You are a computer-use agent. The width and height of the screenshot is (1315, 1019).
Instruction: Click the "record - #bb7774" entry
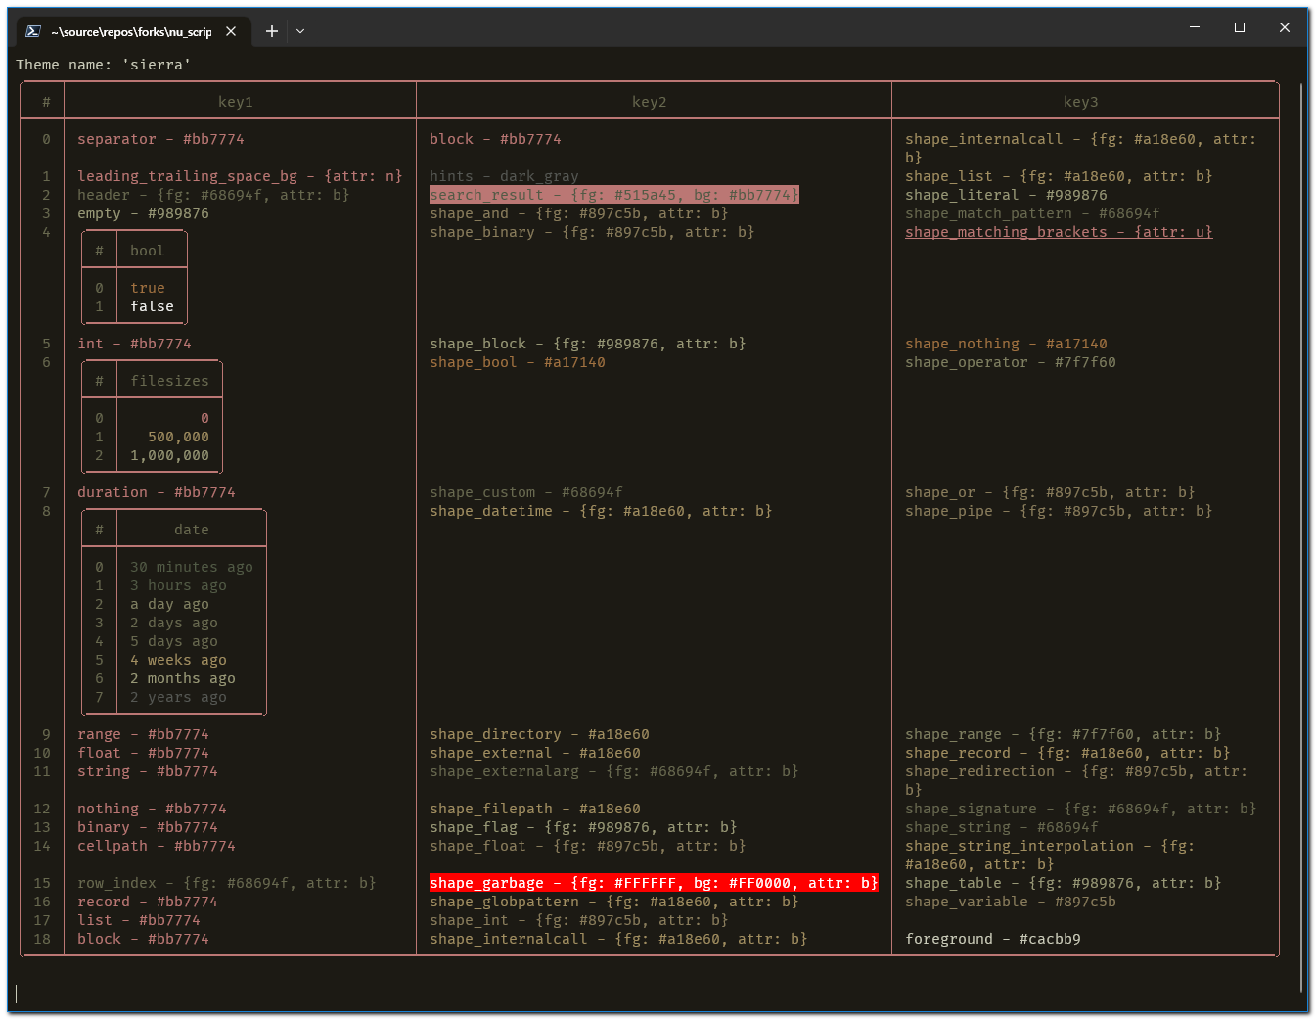148,902
